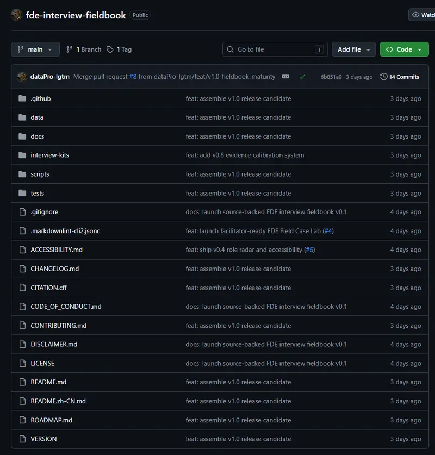The image size is (435, 455).
Task: Click the Go to file search field
Action: point(275,49)
